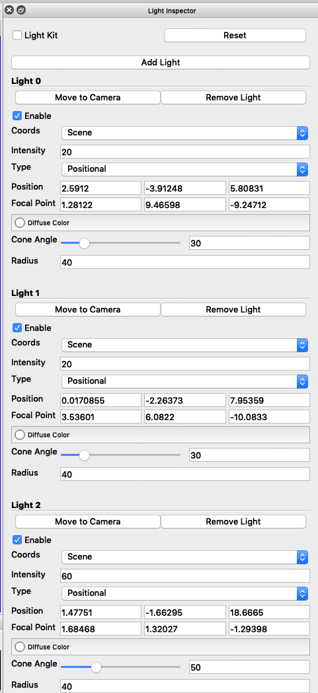This screenshot has width=318, height=693.
Task: Uncheck Enable for Light 1
Action: point(17,328)
